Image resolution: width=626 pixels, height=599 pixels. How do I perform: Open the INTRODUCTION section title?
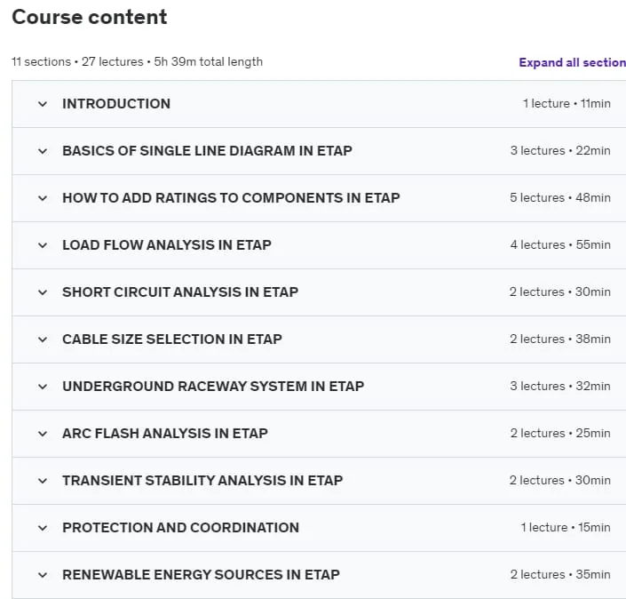[116, 104]
